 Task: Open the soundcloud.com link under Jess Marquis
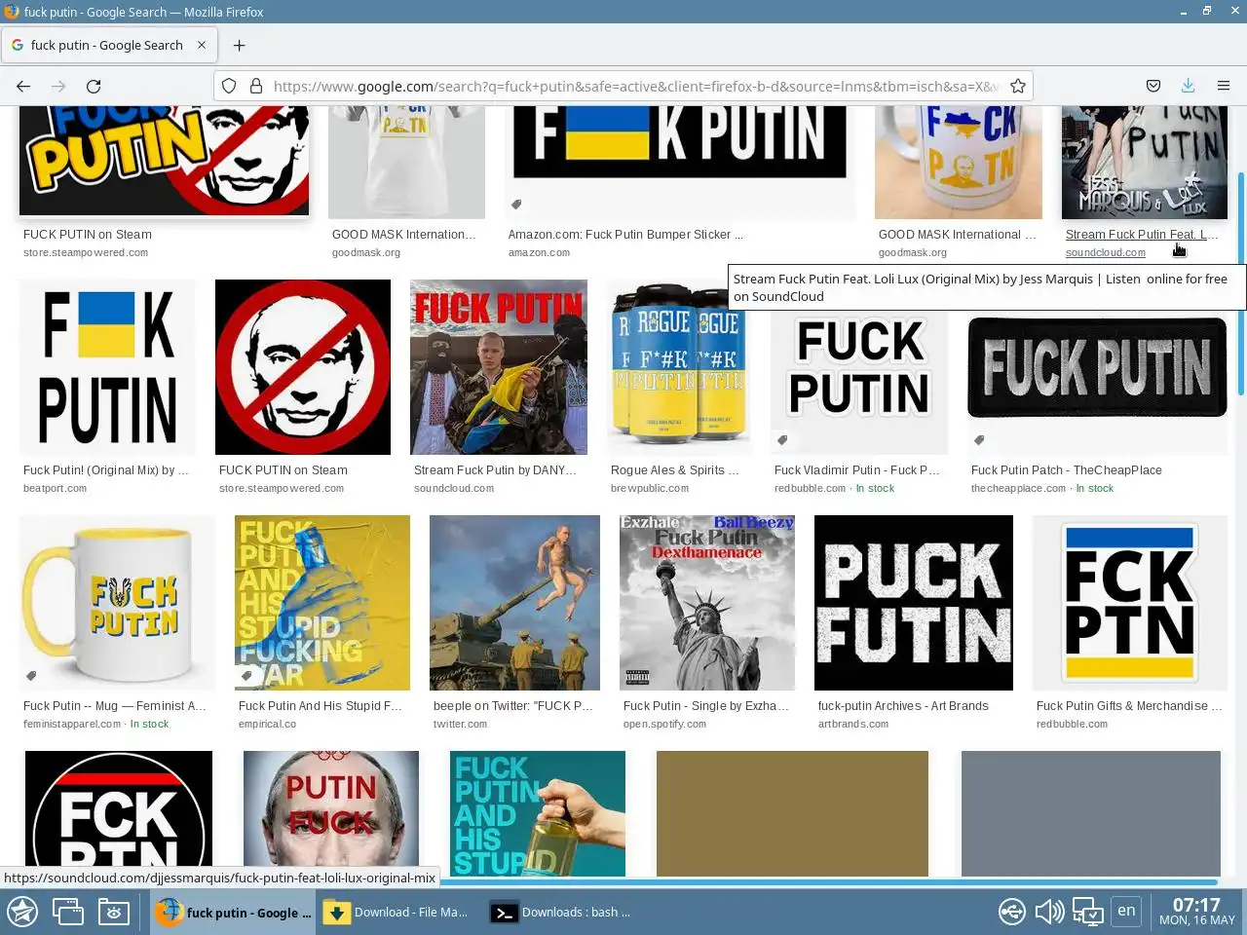point(1106,252)
